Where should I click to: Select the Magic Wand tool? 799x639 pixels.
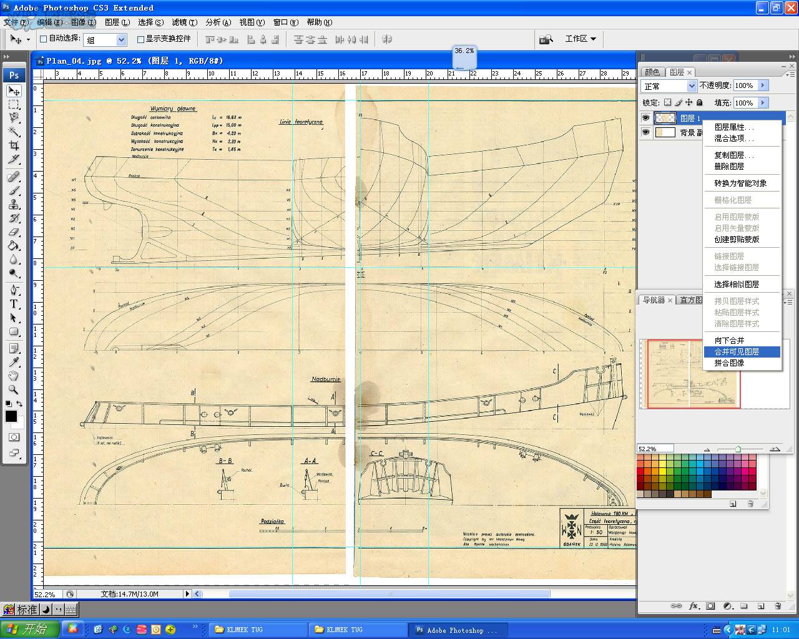point(14,132)
